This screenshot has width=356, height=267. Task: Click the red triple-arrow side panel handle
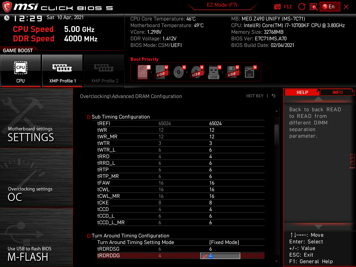tap(352, 168)
